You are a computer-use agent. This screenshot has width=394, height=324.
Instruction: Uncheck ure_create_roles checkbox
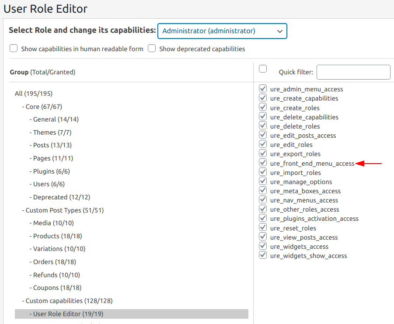[263, 107]
